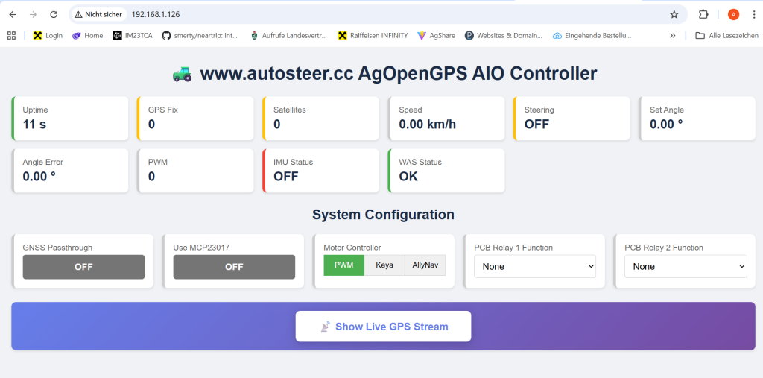Reload the page with refresh icon
763x378 pixels.
click(x=54, y=14)
